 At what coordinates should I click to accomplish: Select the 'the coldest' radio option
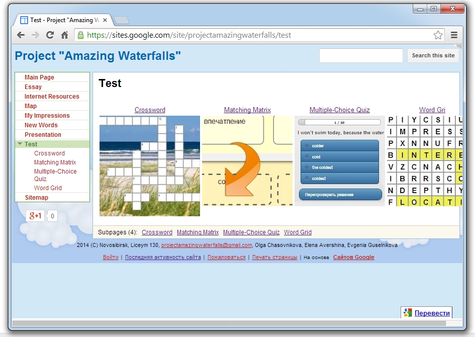[306, 167]
